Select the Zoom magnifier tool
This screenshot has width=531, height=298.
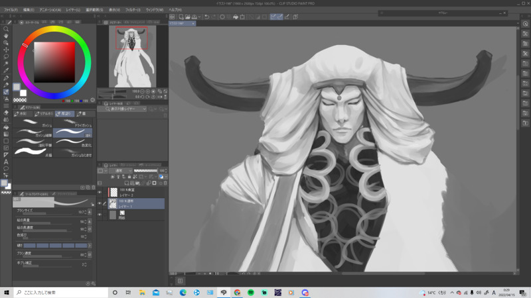6,29
